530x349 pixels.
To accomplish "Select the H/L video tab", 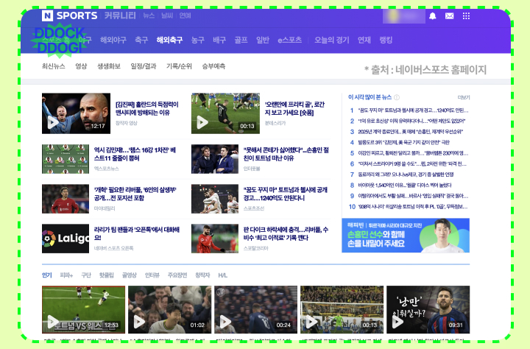I will click(x=222, y=275).
